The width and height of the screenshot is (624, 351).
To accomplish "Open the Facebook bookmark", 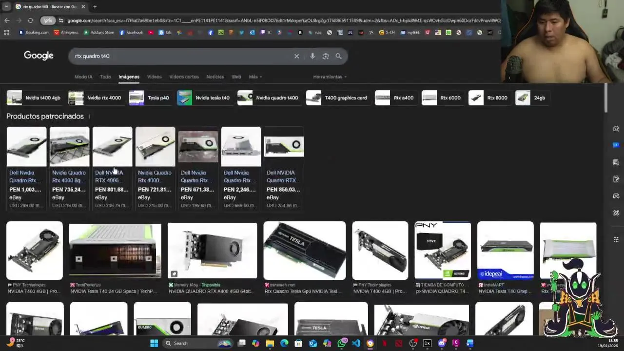I will point(131,33).
